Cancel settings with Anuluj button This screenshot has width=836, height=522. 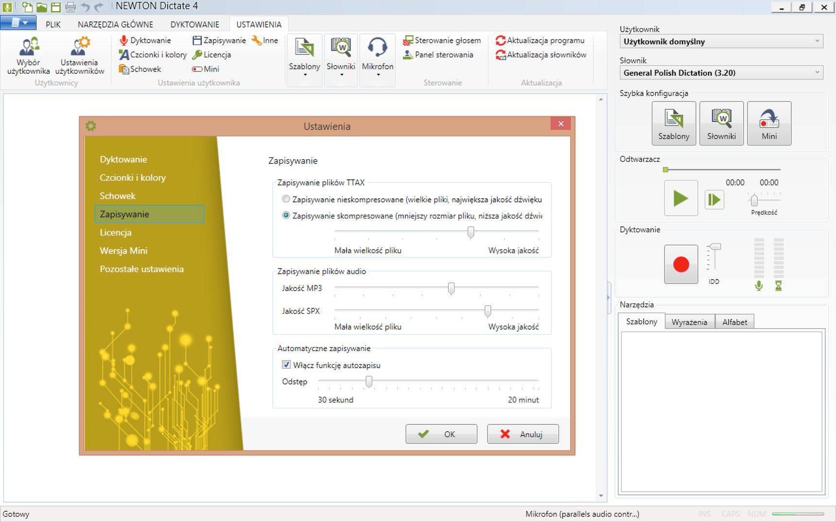(523, 434)
